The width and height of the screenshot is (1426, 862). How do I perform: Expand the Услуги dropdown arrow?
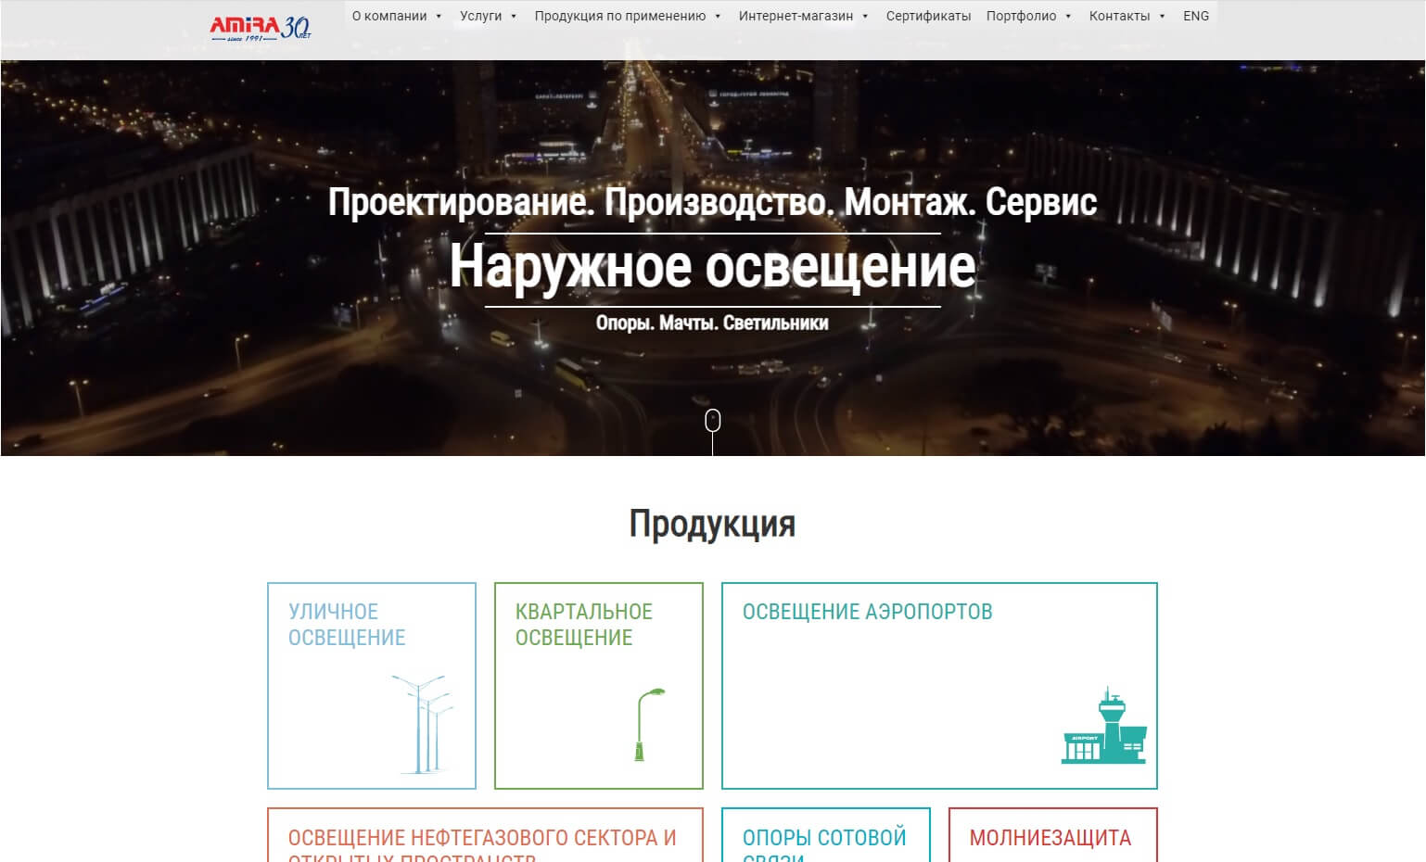coord(514,17)
